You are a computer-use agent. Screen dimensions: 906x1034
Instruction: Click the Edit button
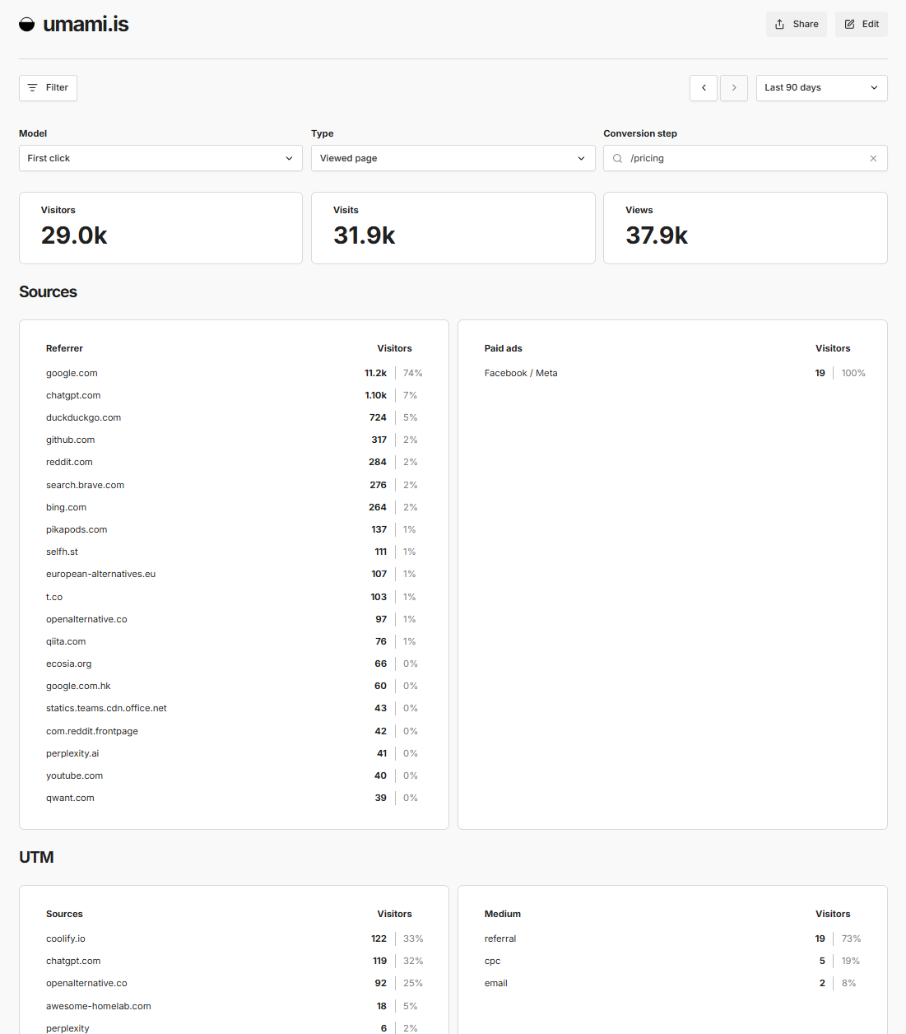[x=861, y=25]
